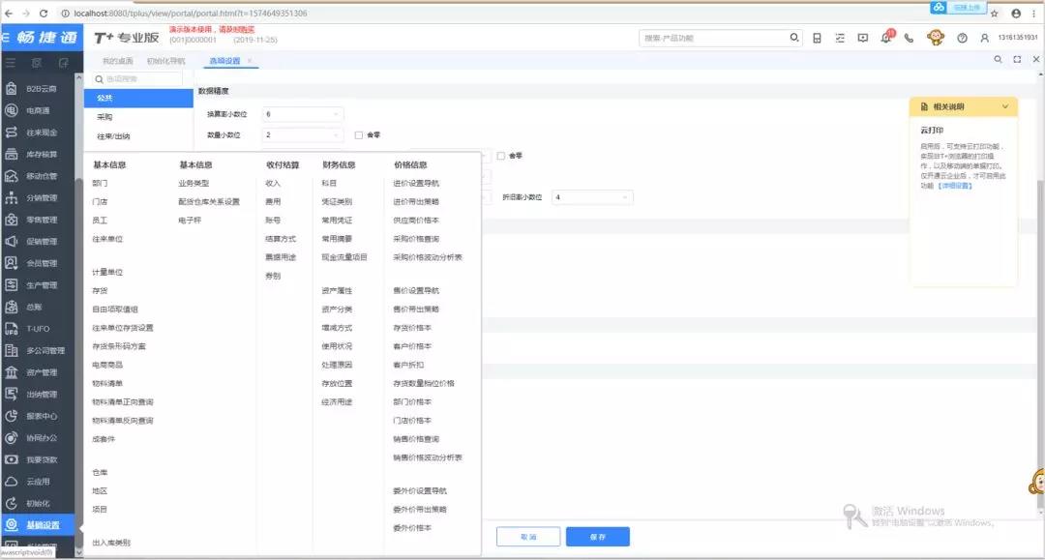
Task: Select the 往来/出纳 options category
Action: pos(138,136)
